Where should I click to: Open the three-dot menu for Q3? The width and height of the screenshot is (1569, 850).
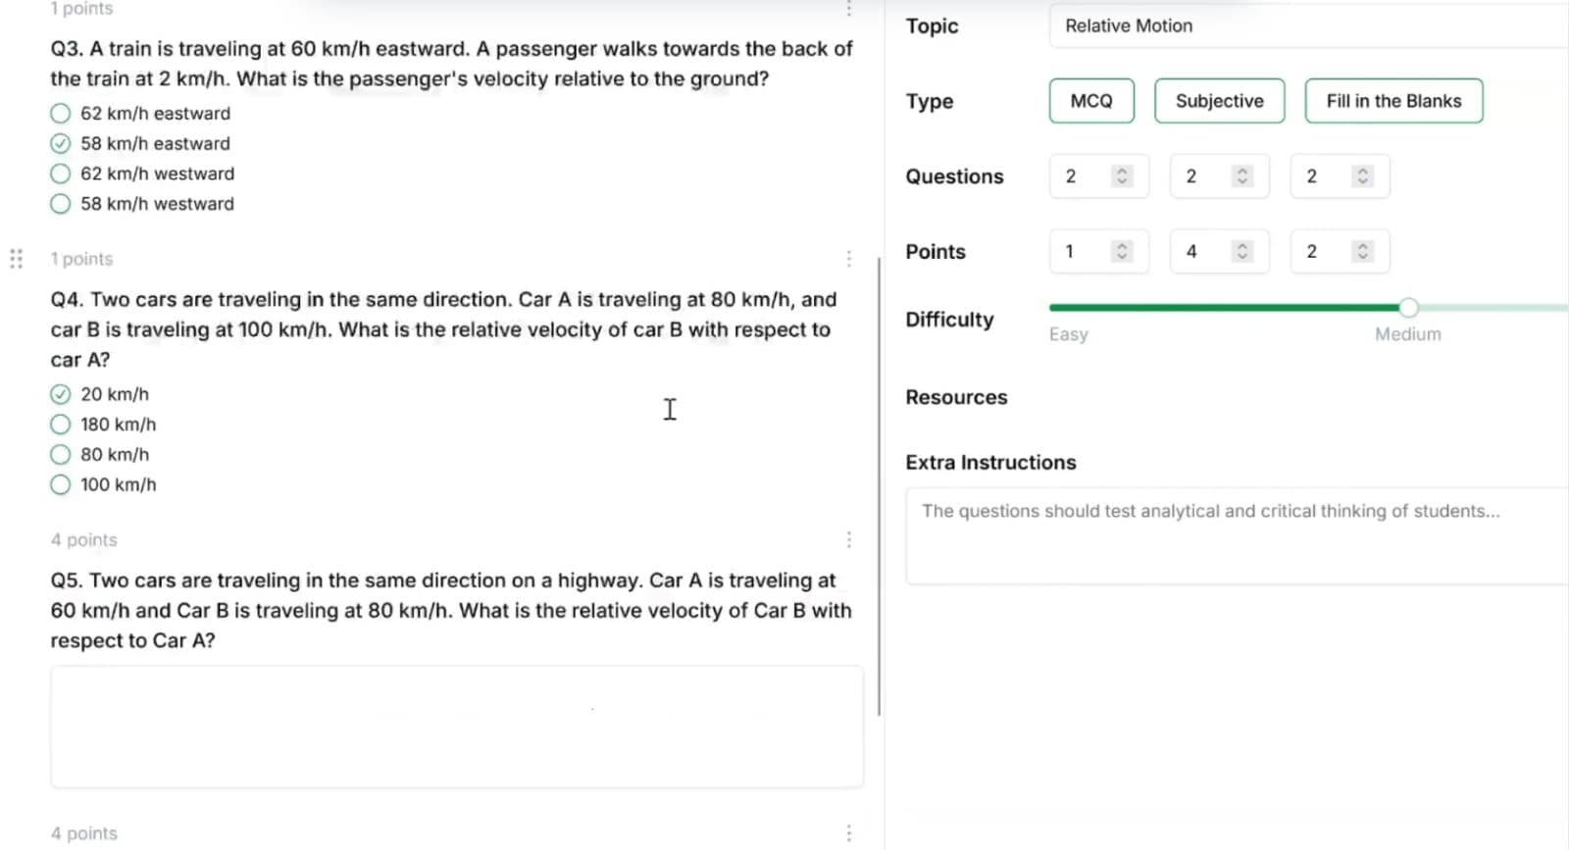848,9
